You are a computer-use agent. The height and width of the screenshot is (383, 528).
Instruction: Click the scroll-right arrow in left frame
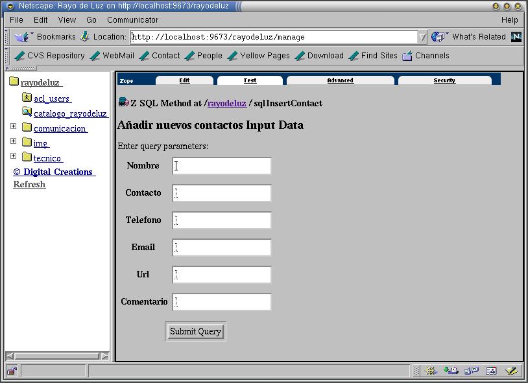tap(105, 356)
